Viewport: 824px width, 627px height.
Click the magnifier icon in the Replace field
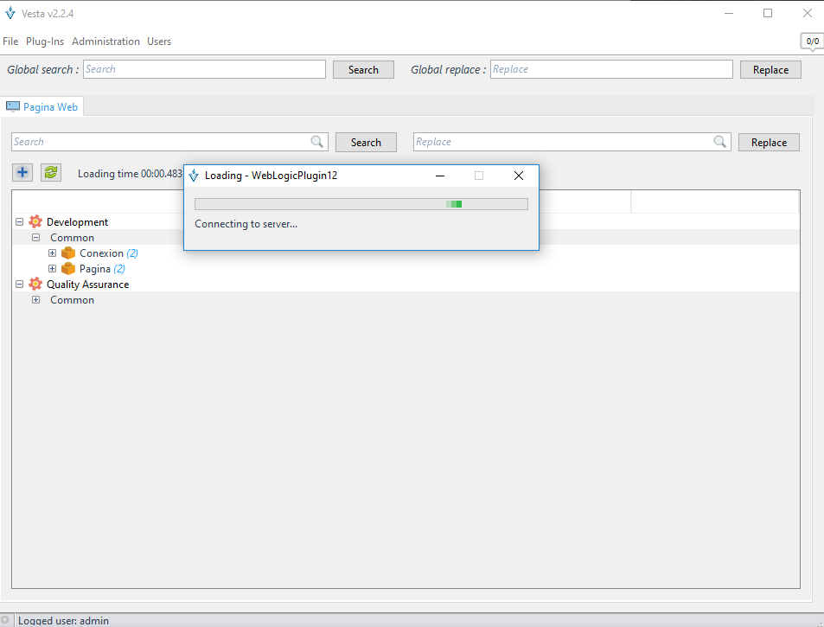click(x=720, y=141)
